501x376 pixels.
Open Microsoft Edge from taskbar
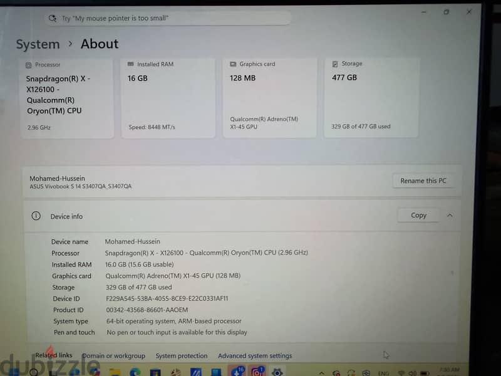tap(135, 372)
